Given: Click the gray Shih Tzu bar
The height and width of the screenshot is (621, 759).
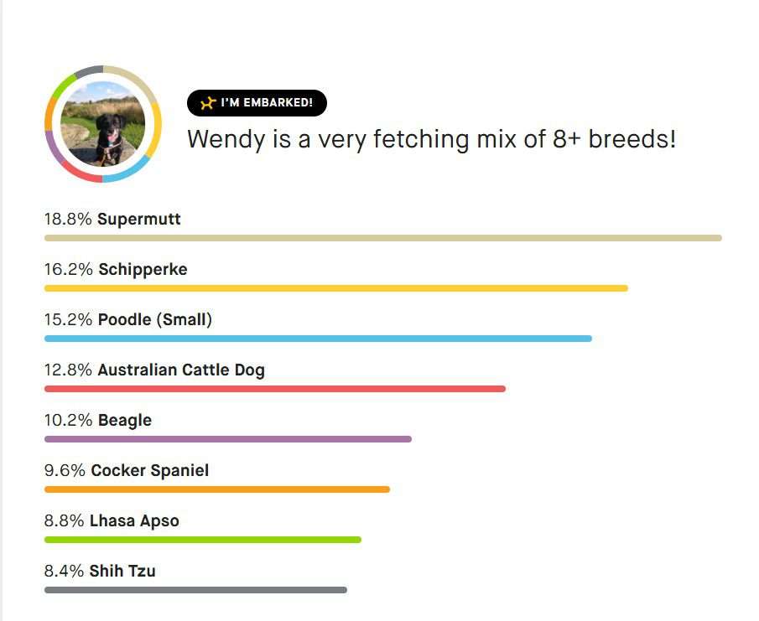Looking at the screenshot, I should (195, 590).
